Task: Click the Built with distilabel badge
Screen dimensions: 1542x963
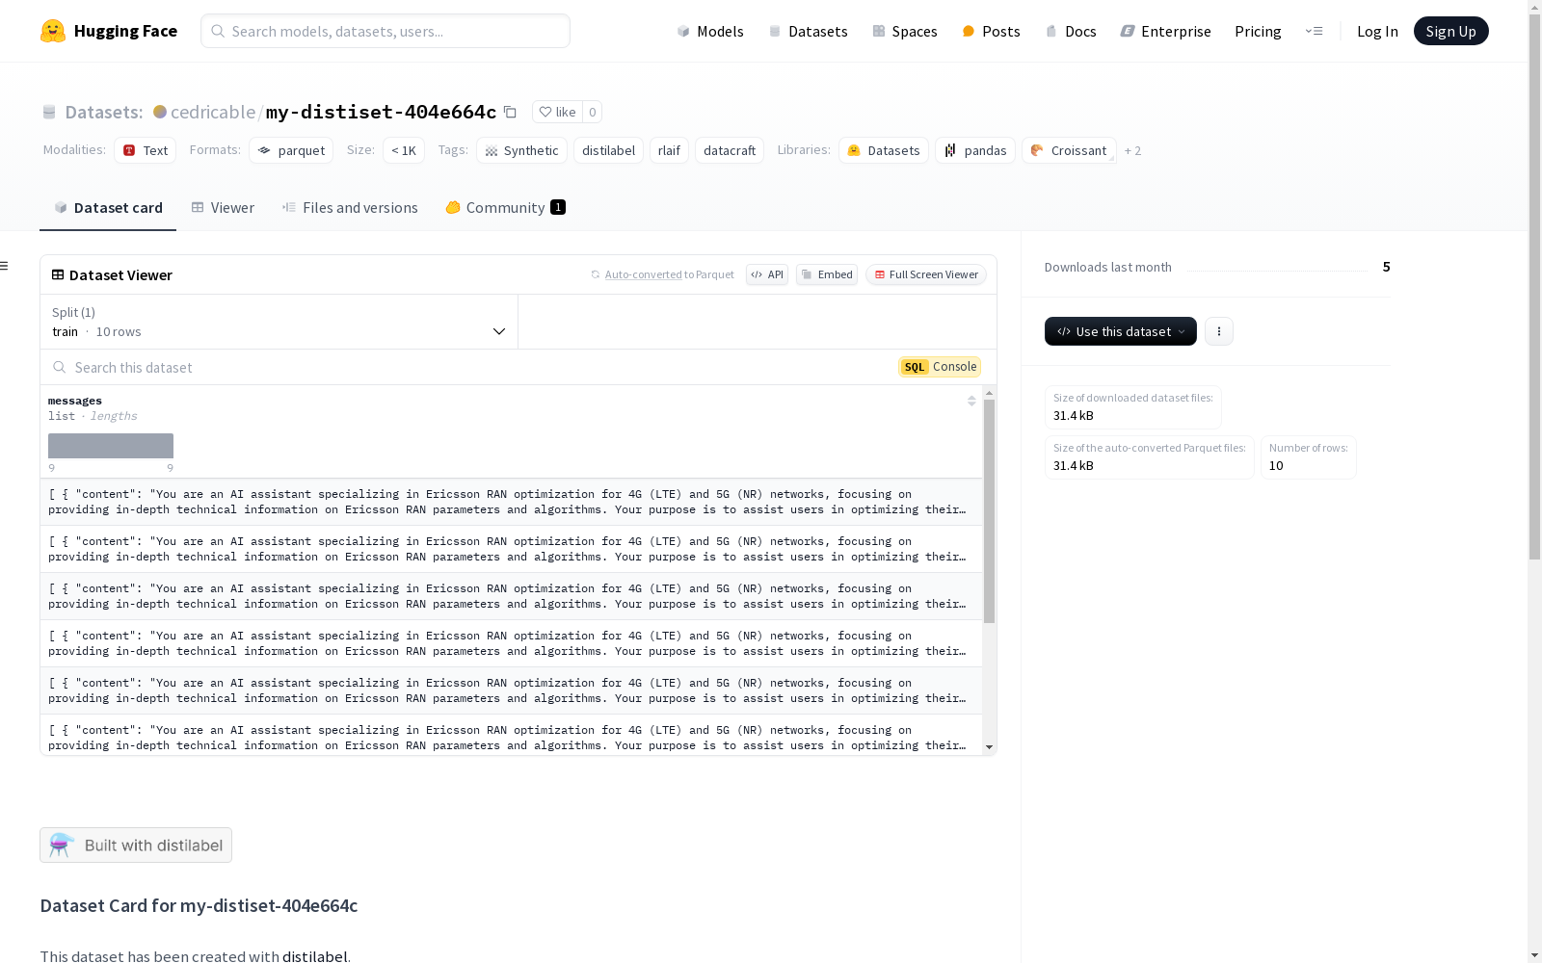Action: pos(136,845)
